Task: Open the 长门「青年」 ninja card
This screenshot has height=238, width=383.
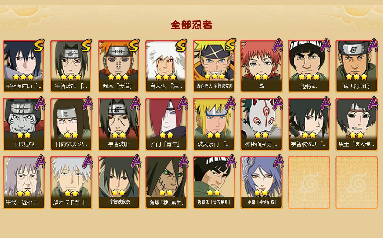Action: (x=166, y=124)
